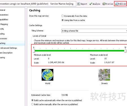Click the minimum scale level slider handle
Screen dimensions: 127x106
click(x=34, y=51)
